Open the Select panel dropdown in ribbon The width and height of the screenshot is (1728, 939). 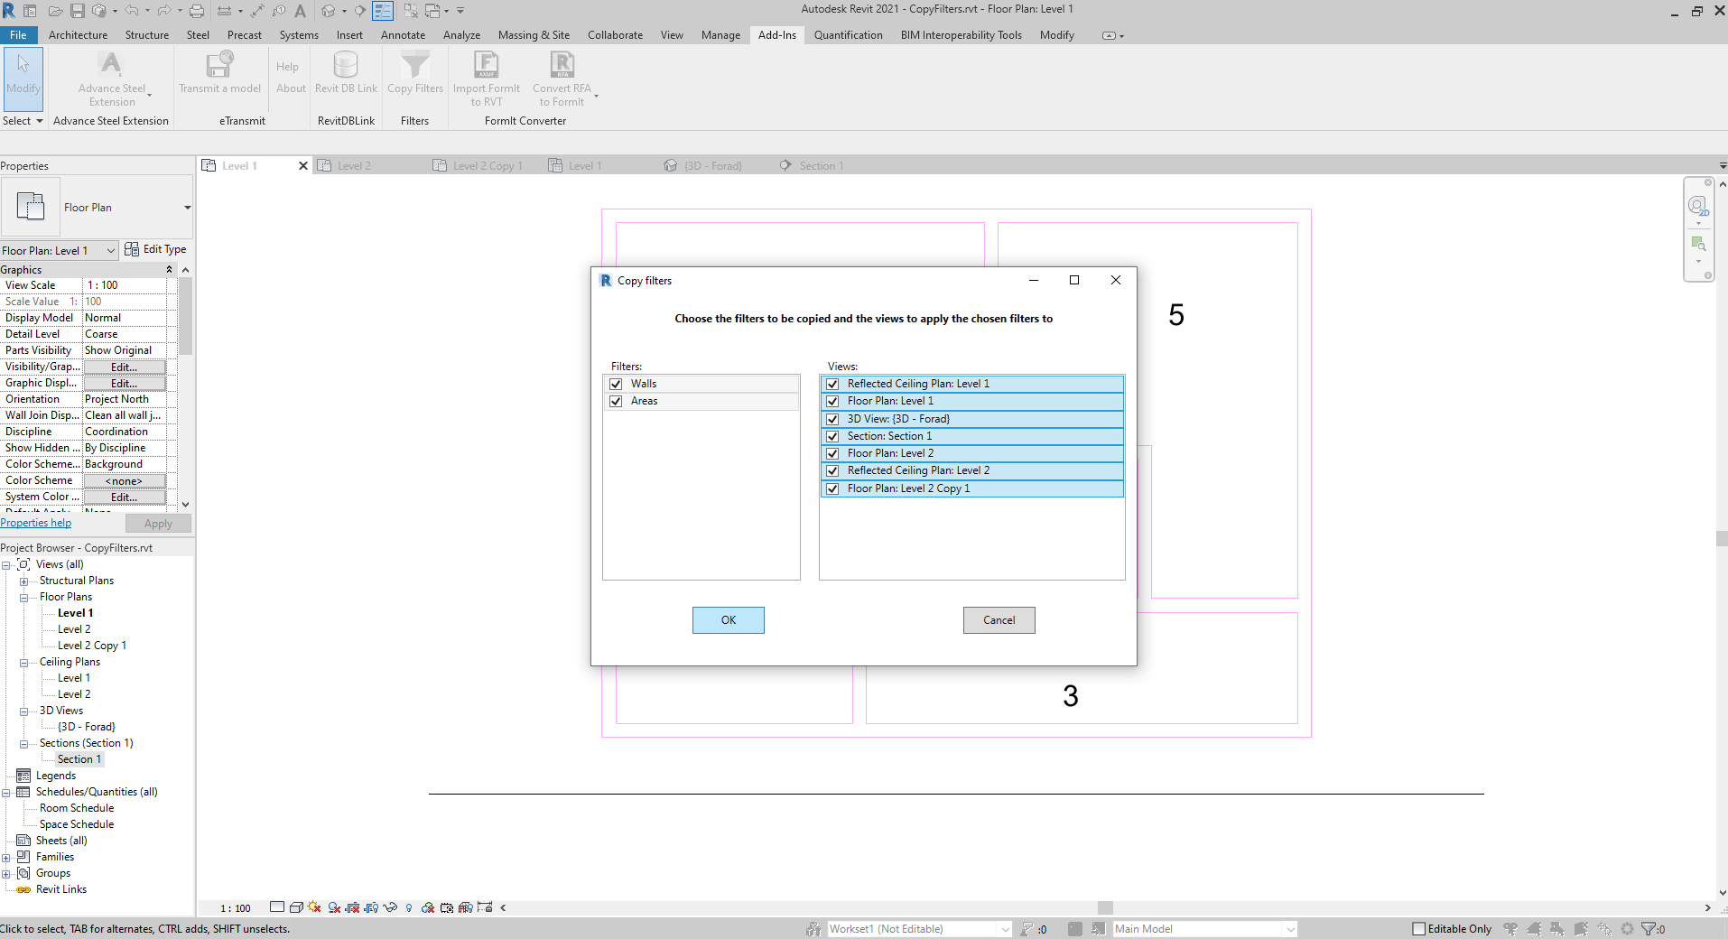[23, 121]
